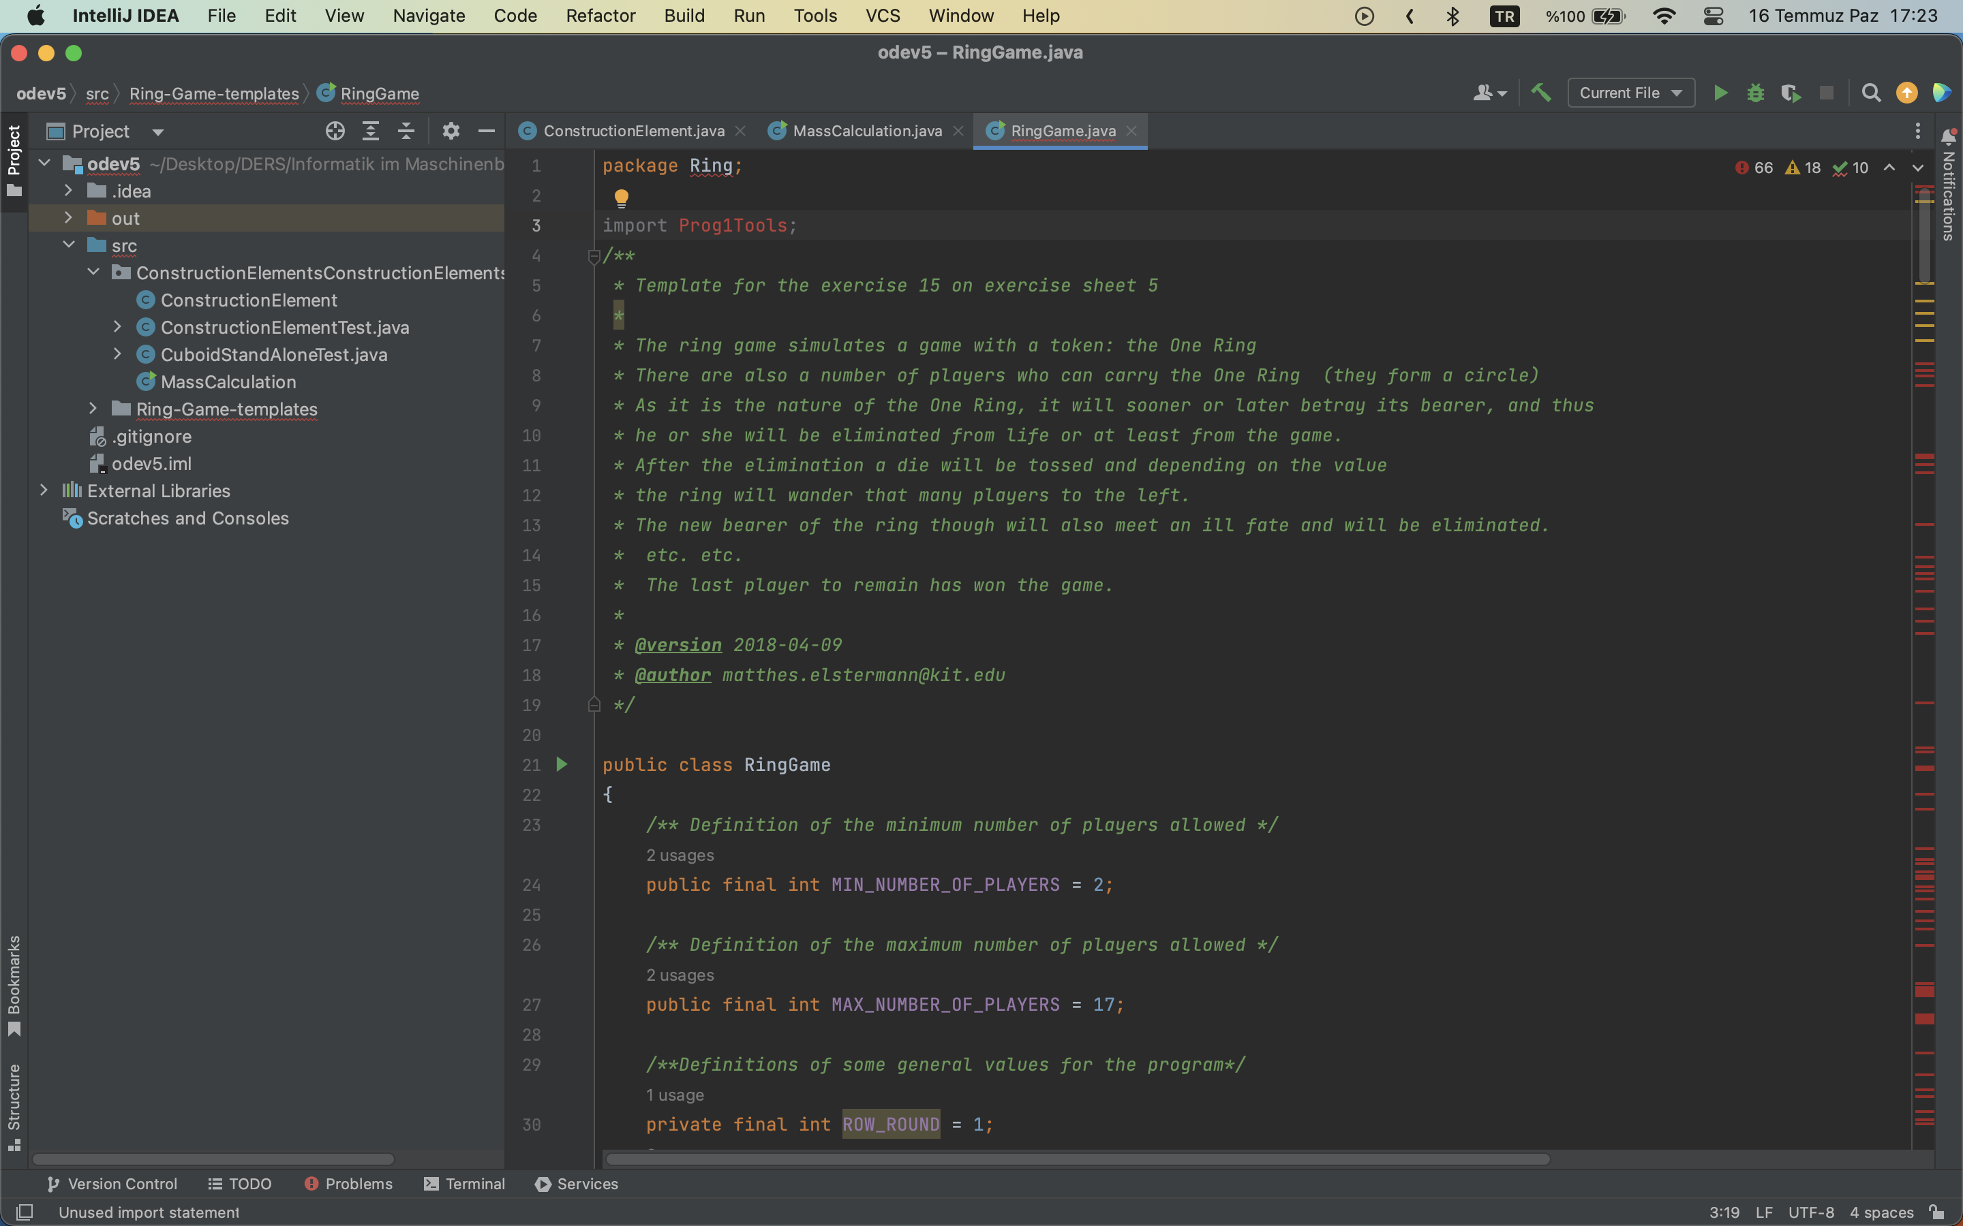
Task: Open the Problems tool window
Action: [x=348, y=1184]
